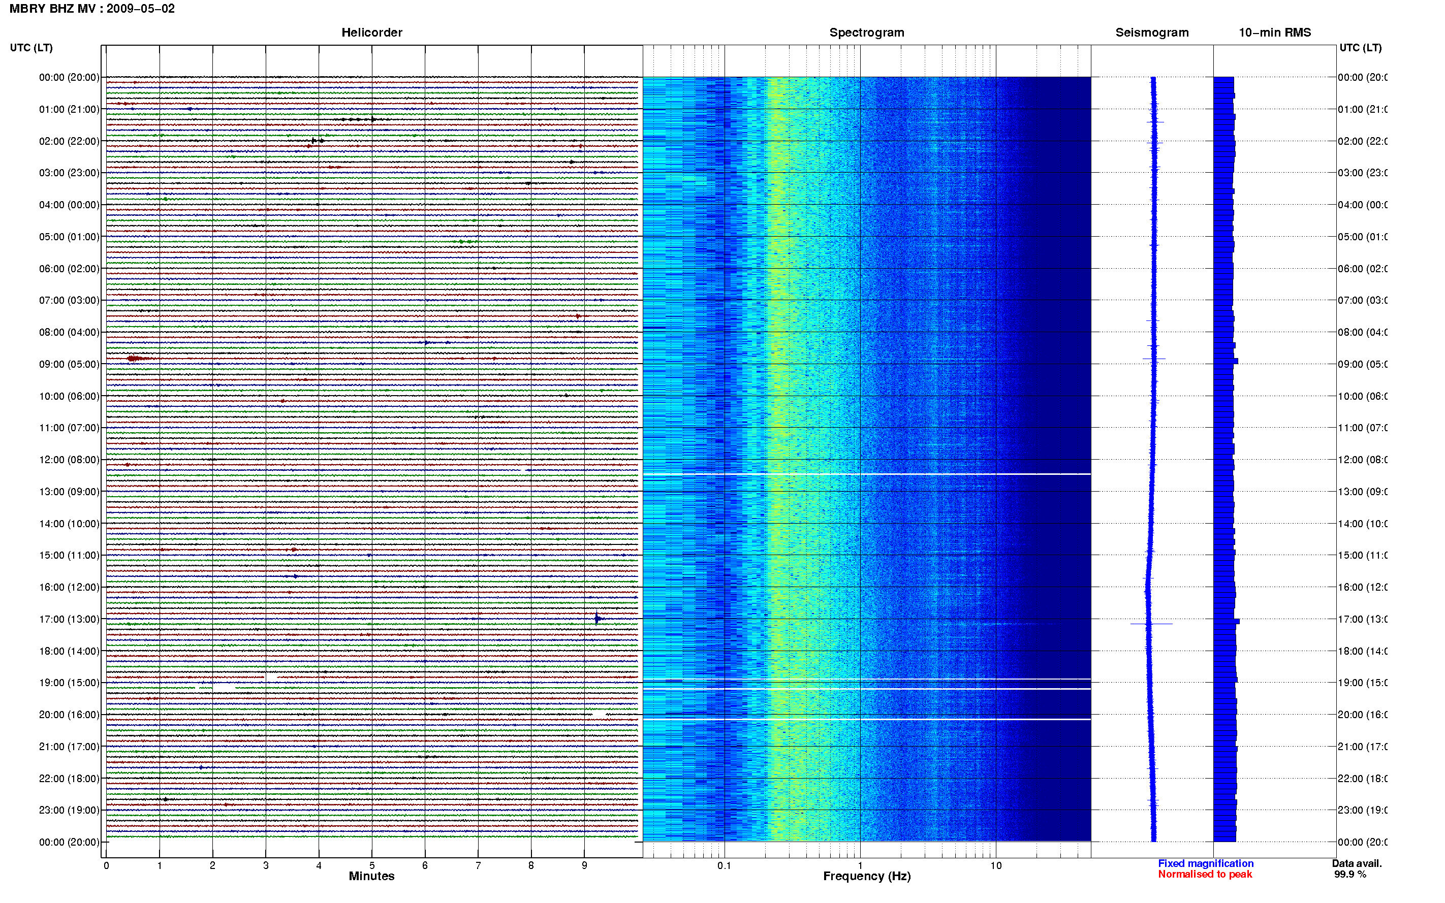Select the "Seismogram" panel heading
Image resolution: width=1445 pixels, height=903 pixels.
tap(1152, 33)
